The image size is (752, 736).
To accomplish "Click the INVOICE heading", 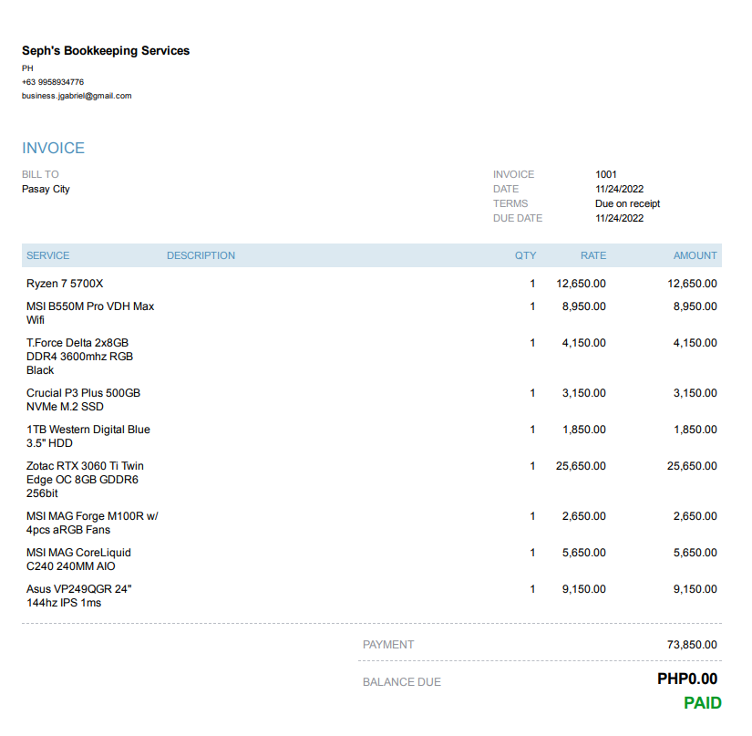I will pos(53,148).
